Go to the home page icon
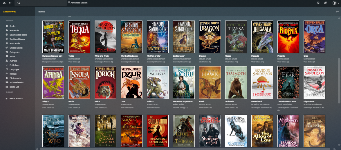Screen dimensions: 341x150 pos(4,3)
